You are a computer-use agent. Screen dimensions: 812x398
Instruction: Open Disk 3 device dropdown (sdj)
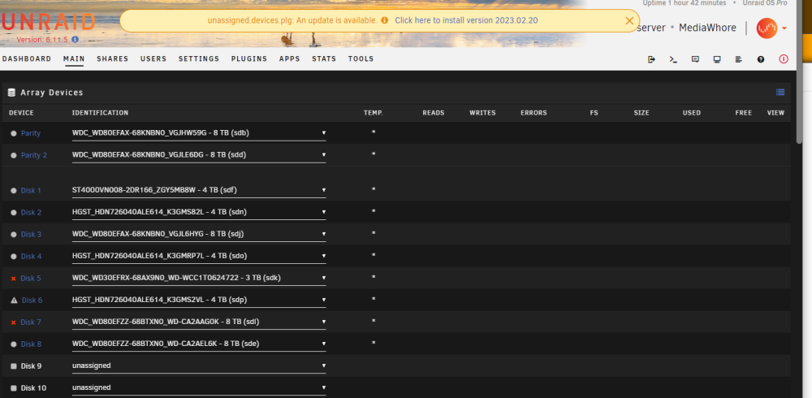pos(199,234)
